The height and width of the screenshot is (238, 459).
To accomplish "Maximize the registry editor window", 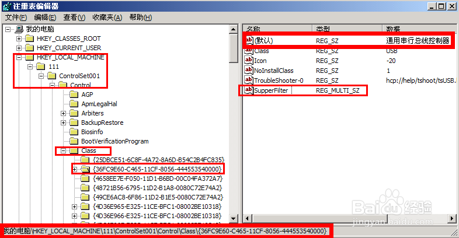I will 441,6.
